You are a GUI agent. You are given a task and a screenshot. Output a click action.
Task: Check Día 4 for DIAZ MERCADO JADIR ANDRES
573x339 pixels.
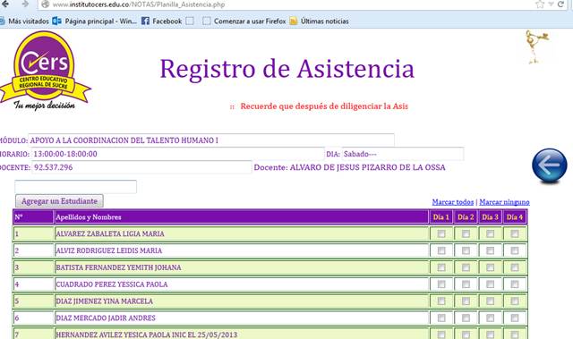pos(515,318)
